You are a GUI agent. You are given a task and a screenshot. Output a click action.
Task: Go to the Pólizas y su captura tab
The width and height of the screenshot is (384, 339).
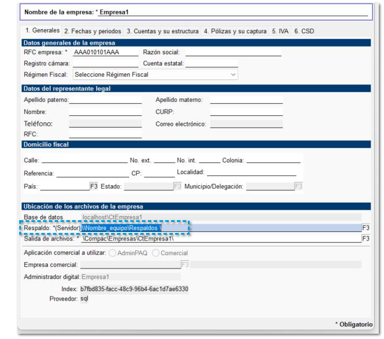point(235,31)
